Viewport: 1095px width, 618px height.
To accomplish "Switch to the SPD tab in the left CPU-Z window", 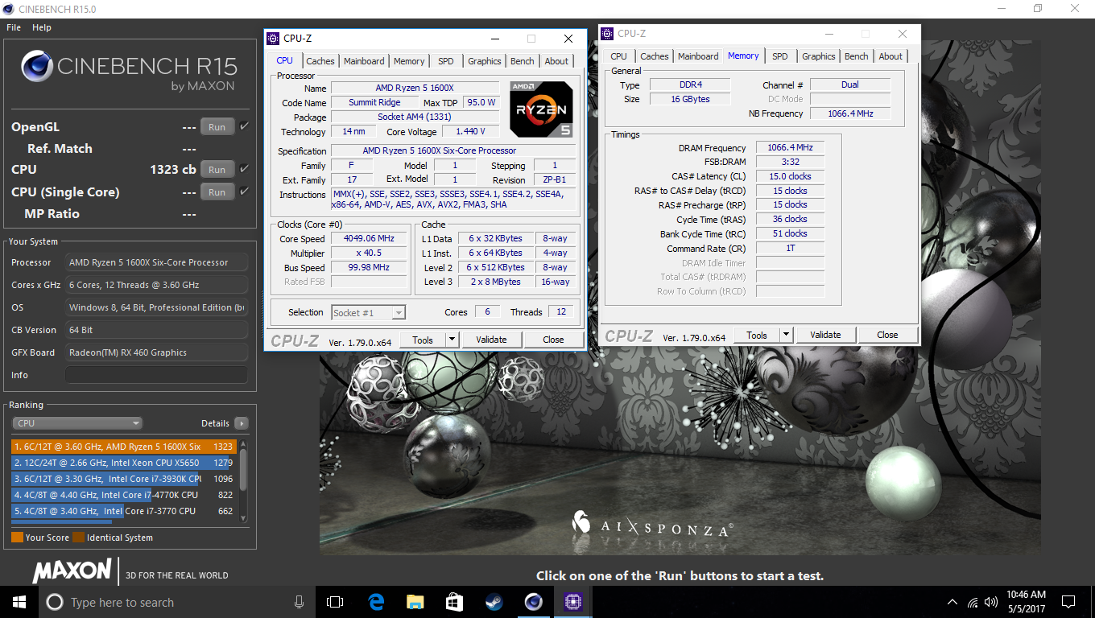I will click(x=446, y=61).
